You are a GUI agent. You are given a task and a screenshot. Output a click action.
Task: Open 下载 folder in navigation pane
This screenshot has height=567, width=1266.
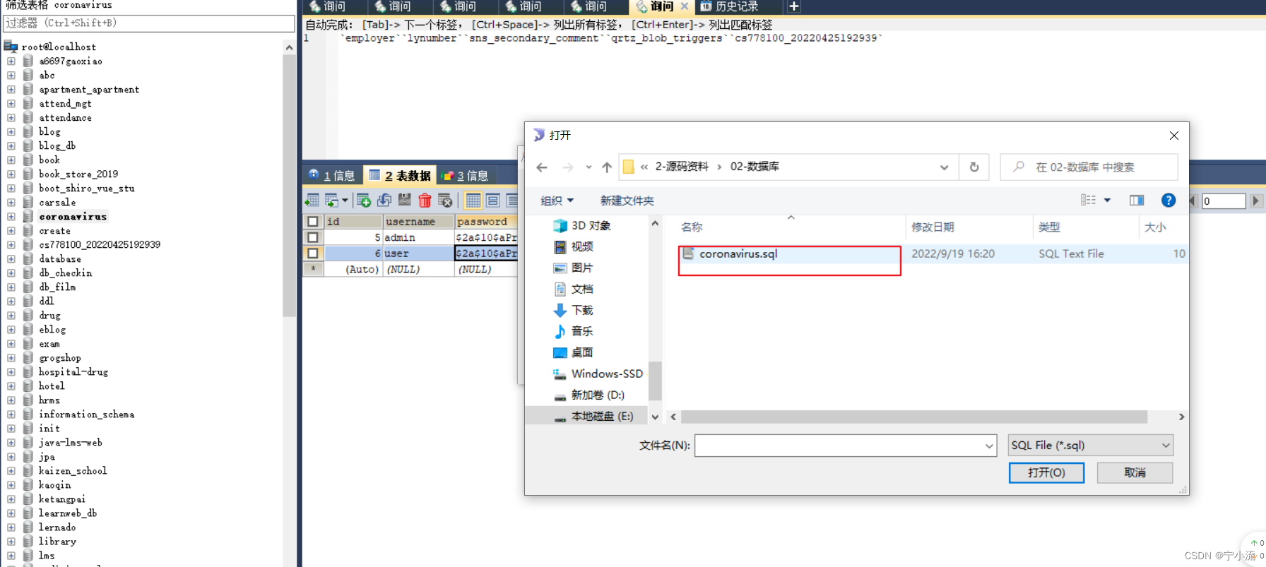[573, 310]
